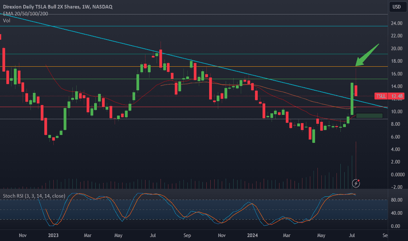The image size is (408, 241).
Task: Click the TSLL price label tag
Action: coord(381,96)
